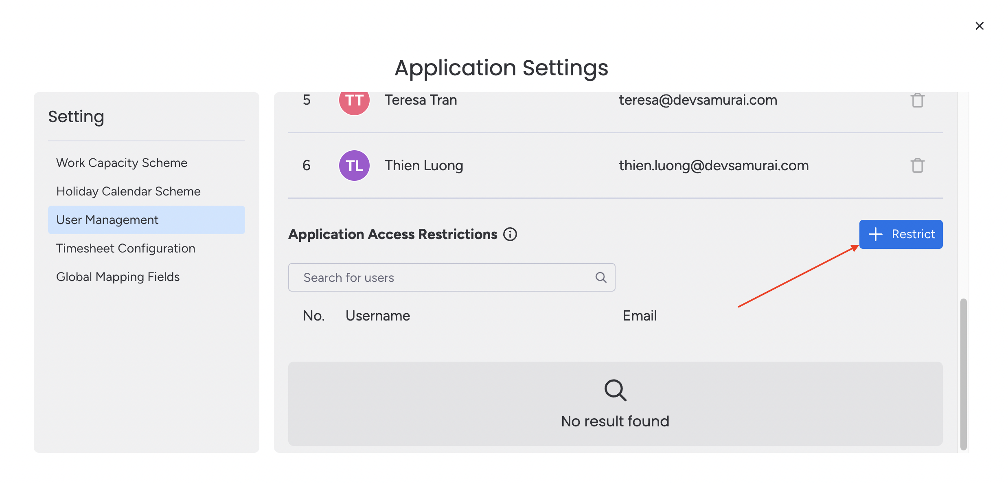Click the Teresa Tran avatar icon
The height and width of the screenshot is (483, 1008).
(x=353, y=100)
